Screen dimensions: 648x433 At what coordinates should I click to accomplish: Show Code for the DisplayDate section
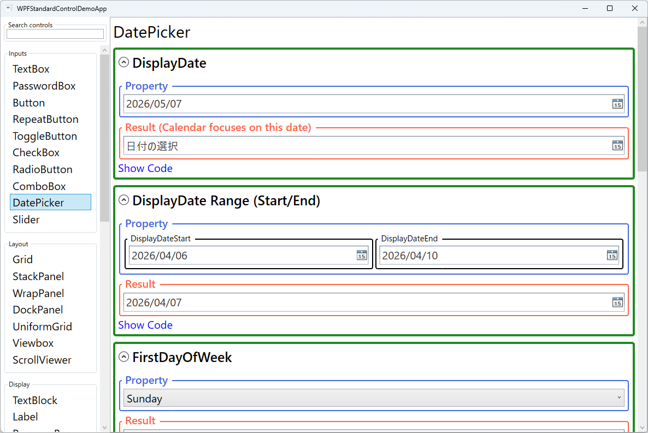coord(145,168)
